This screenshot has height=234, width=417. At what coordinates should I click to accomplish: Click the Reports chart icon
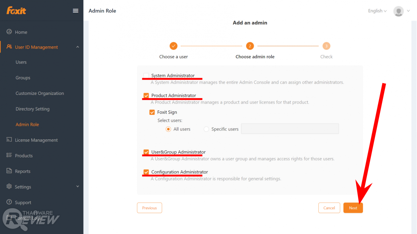pyautogui.click(x=9, y=171)
